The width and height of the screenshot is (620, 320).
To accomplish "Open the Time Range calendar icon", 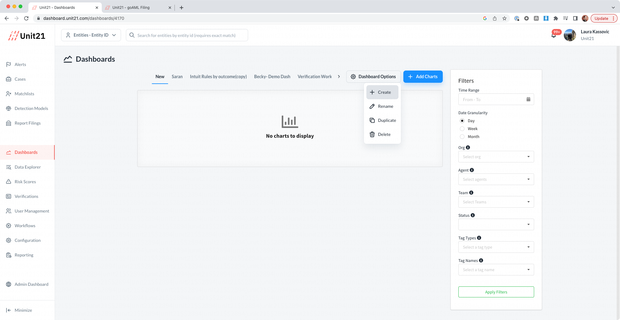I will click(x=528, y=99).
